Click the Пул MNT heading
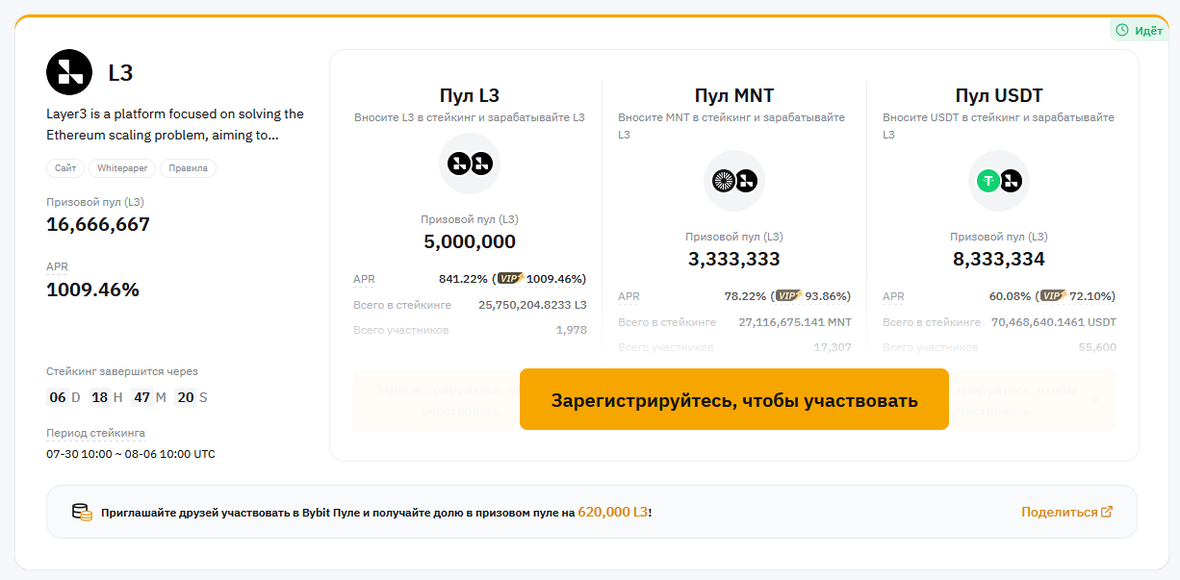Image resolution: width=1180 pixels, height=580 pixels. [x=734, y=95]
